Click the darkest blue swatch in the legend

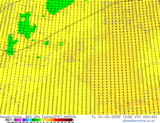pyautogui.click(x=24, y=120)
